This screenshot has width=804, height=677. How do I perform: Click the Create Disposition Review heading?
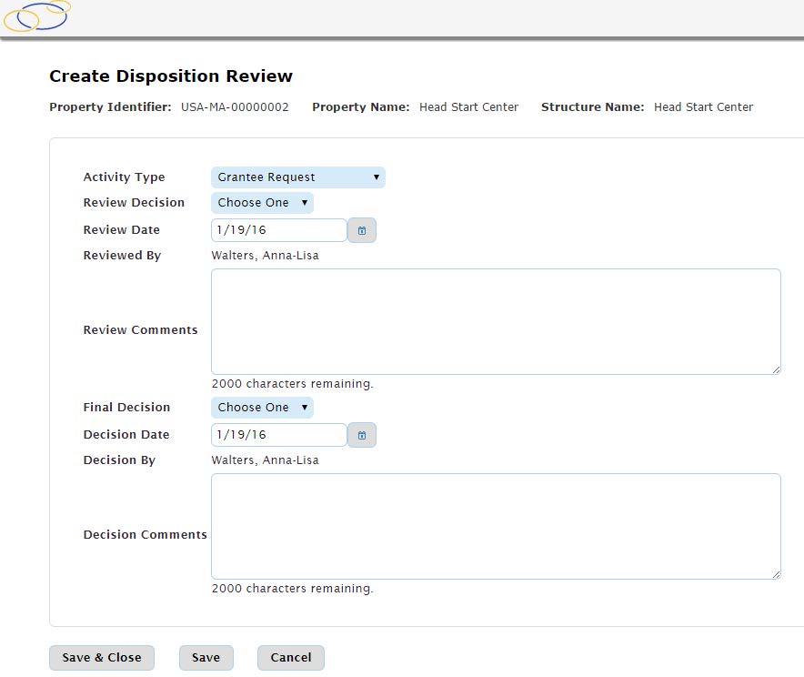point(171,76)
